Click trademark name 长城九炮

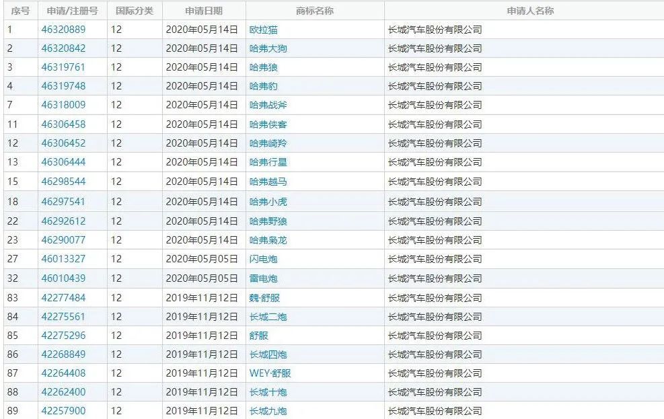tap(268, 411)
